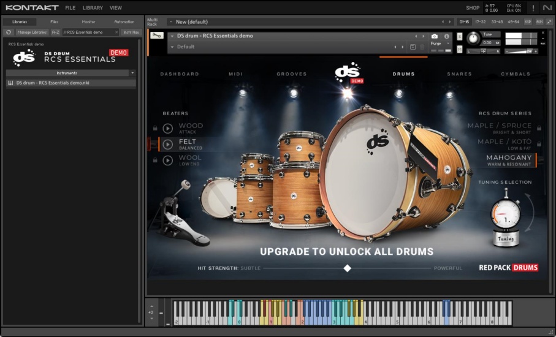Open the MIDI page
556x337 pixels.
236,74
